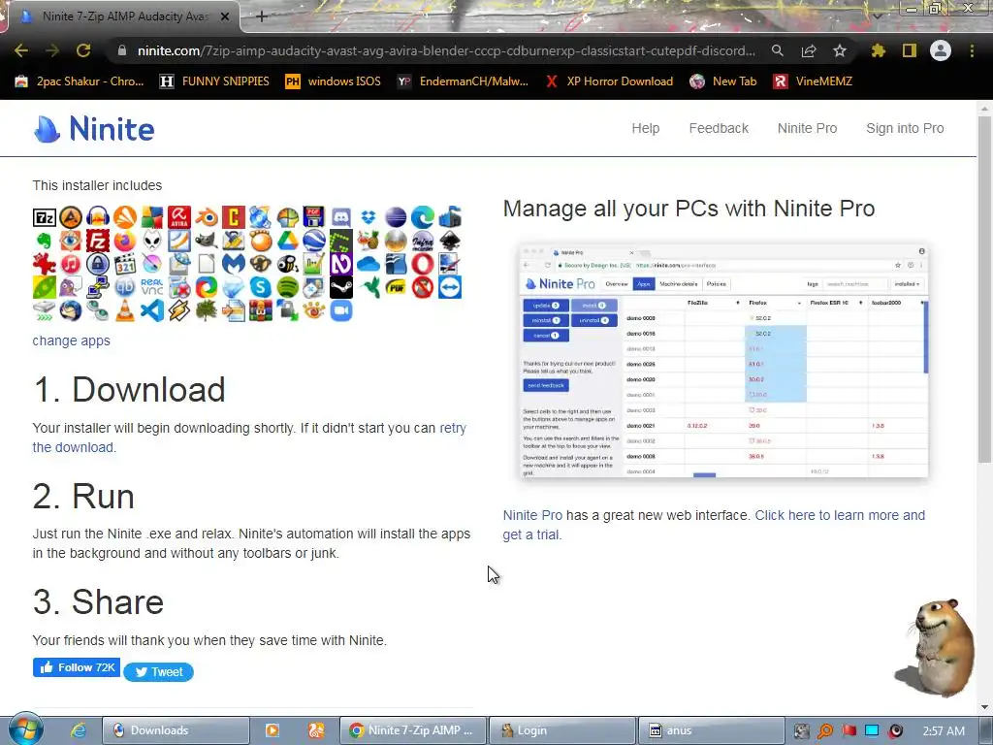
Task: Click the FileZilla app icon
Action: click(x=98, y=241)
